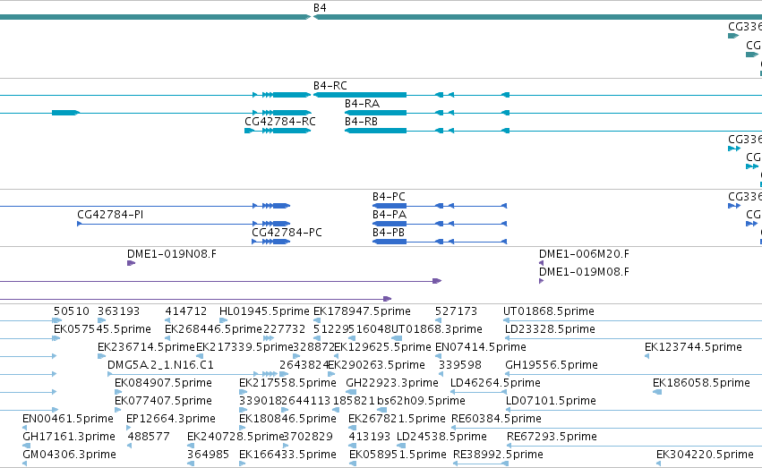Image resolution: width=762 pixels, height=468 pixels.
Task: Click the UT01868.5prime EST label
Action: 549,311
